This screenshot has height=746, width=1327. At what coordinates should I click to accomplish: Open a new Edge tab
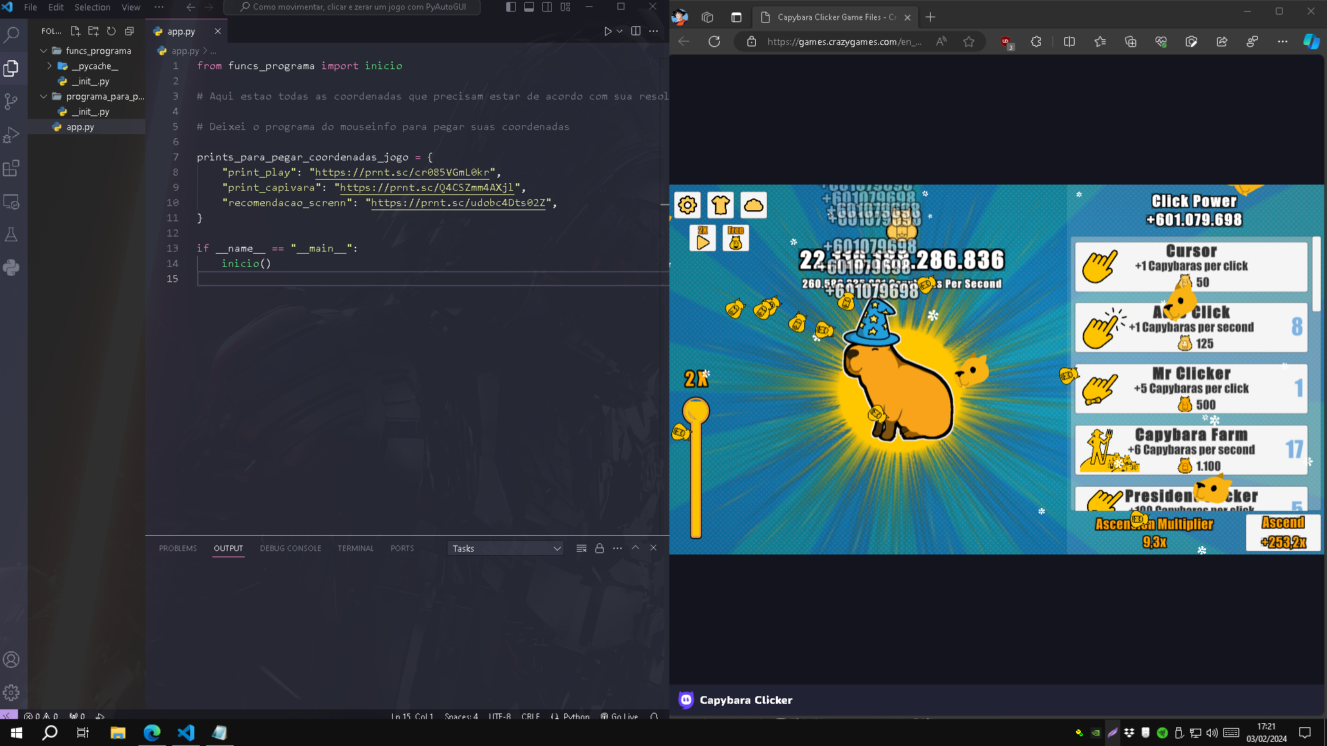click(930, 17)
